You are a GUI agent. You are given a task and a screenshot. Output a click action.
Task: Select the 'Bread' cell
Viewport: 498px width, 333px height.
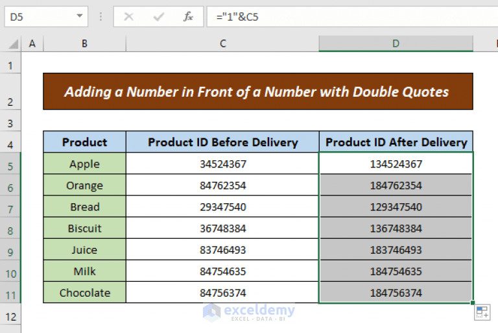[84, 206]
